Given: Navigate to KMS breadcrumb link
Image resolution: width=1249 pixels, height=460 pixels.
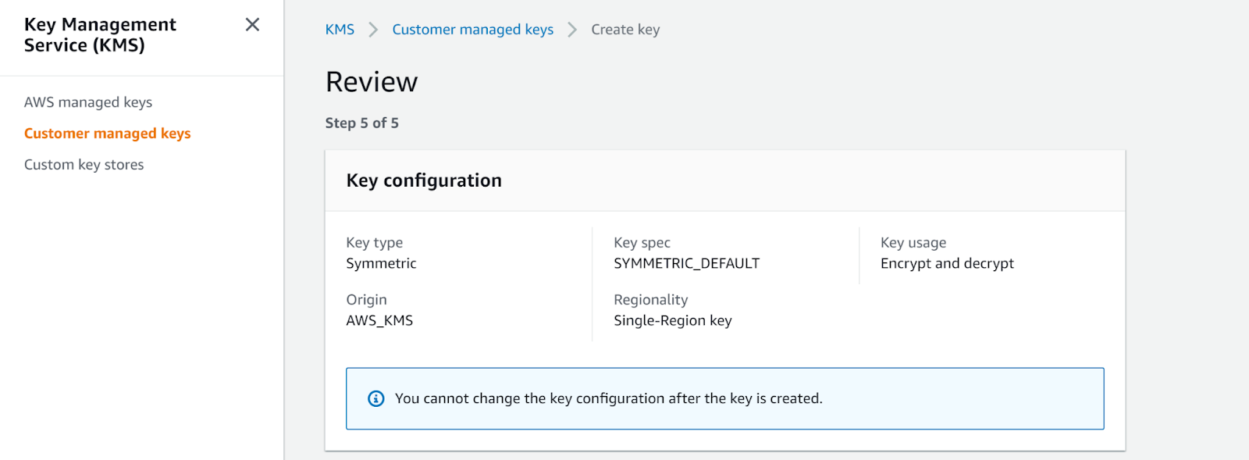Looking at the screenshot, I should point(340,30).
